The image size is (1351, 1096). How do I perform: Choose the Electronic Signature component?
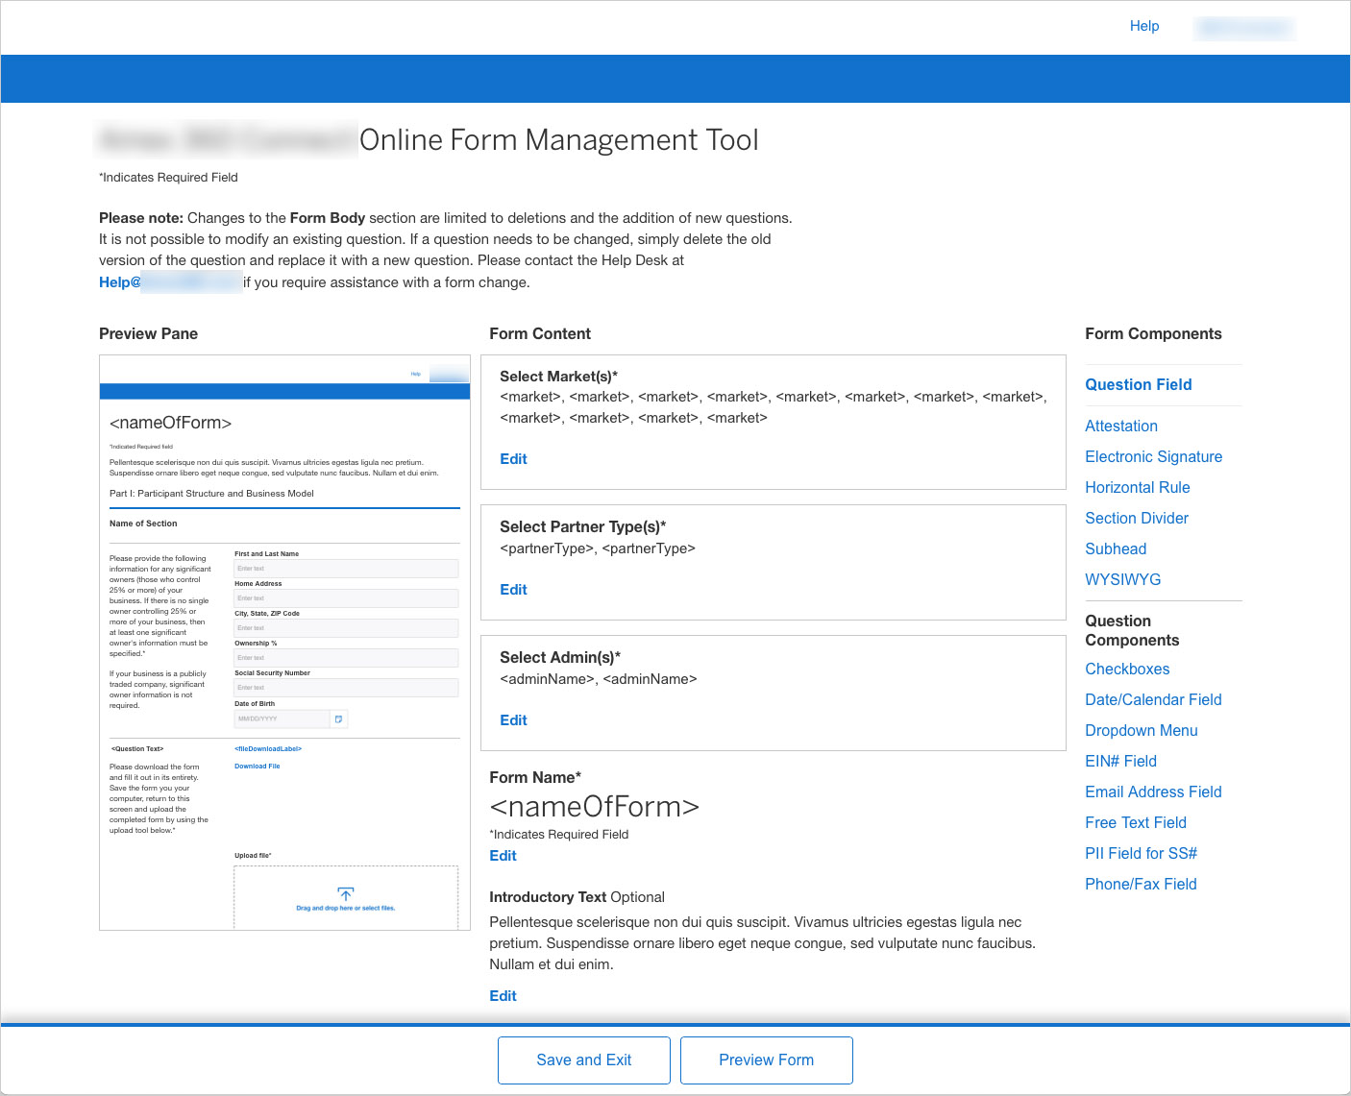coord(1153,456)
